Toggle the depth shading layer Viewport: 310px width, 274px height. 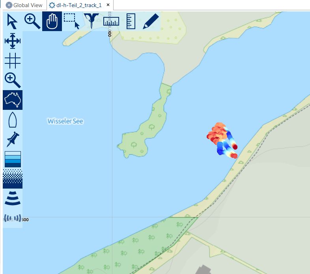(13, 159)
